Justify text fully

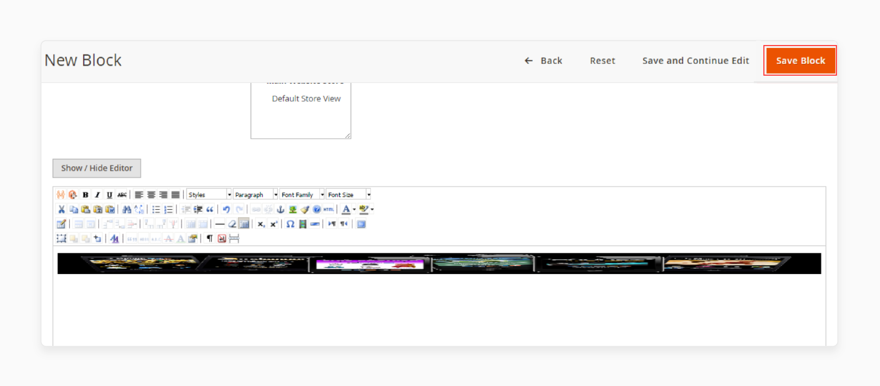pyautogui.click(x=175, y=195)
